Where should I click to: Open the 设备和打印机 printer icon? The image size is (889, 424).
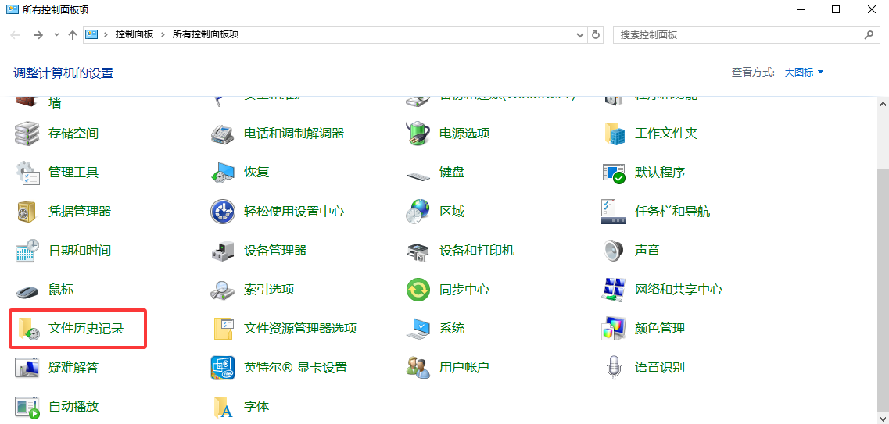tap(418, 251)
